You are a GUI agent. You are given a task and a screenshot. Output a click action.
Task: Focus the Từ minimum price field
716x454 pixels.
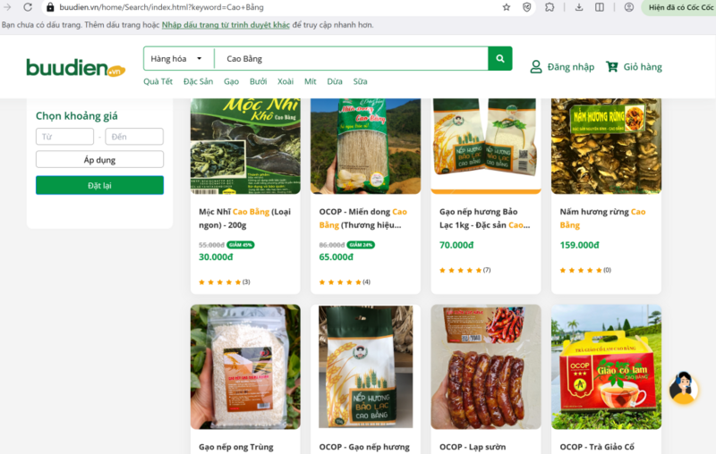click(x=64, y=137)
